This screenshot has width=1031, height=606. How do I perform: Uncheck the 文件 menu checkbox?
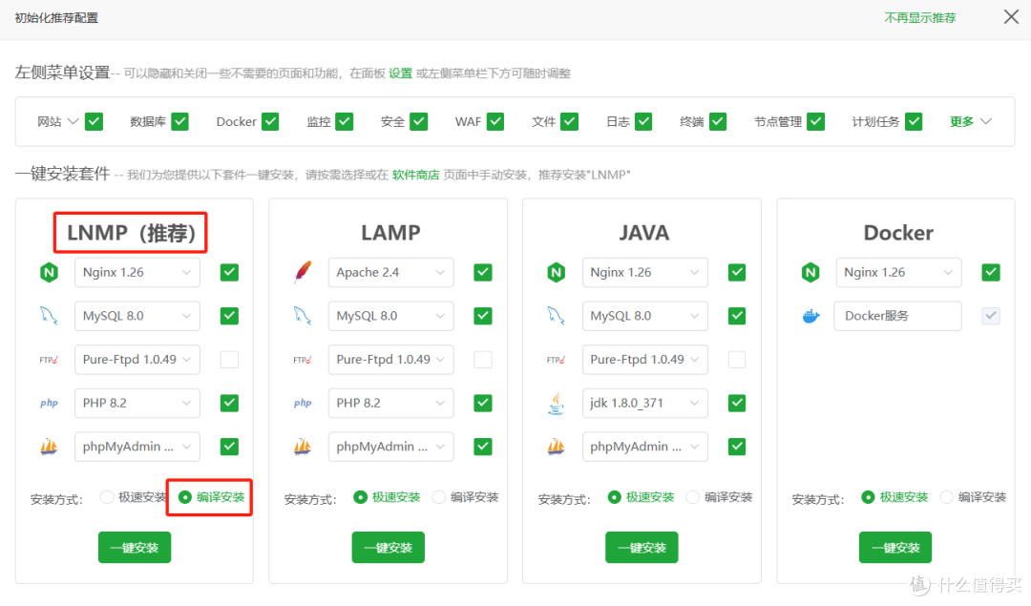[x=569, y=121]
